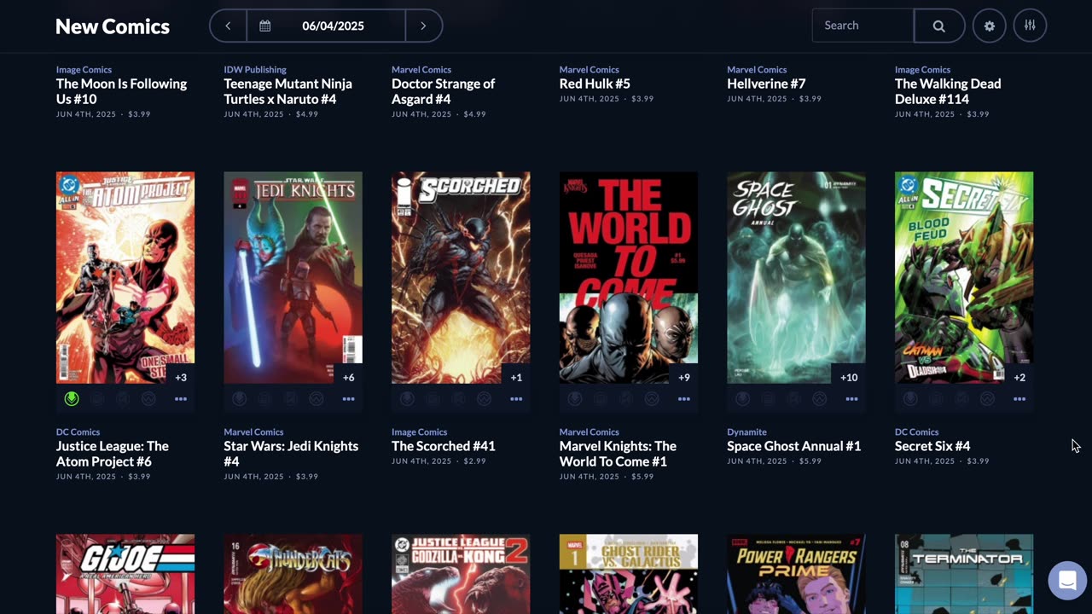Mark read icon under Space Ghost Annual #1
This screenshot has width=1092, height=614.
[x=793, y=398]
